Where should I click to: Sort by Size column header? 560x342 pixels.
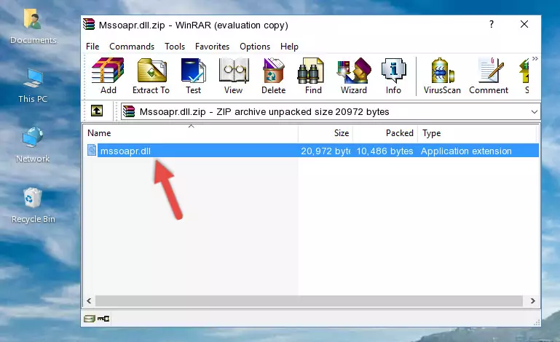[x=326, y=133]
